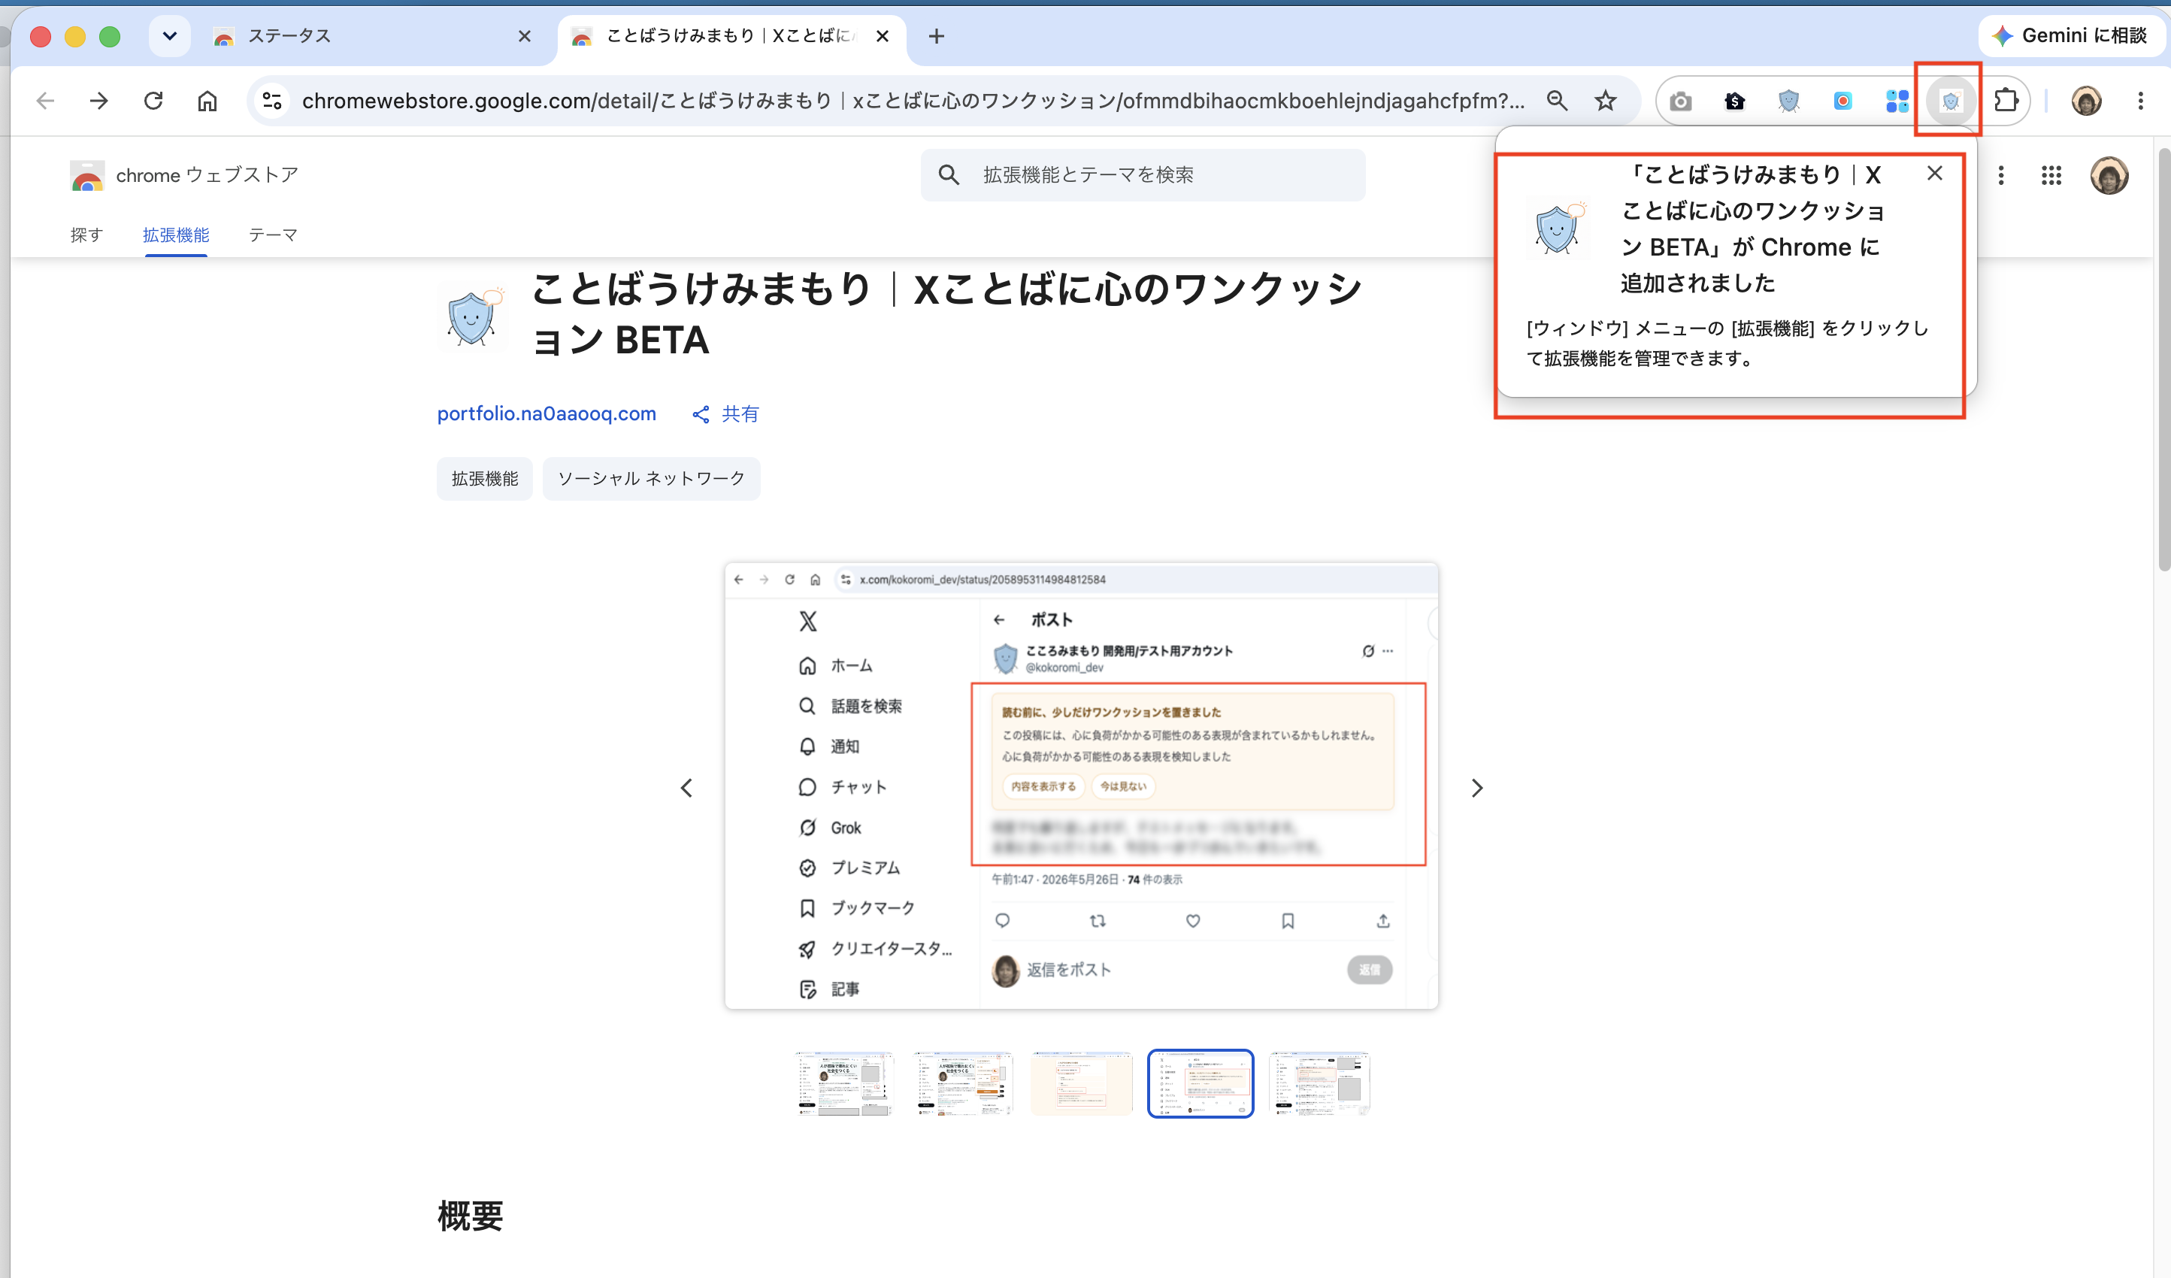Select the 拡張機能 navigation tab

click(x=176, y=235)
